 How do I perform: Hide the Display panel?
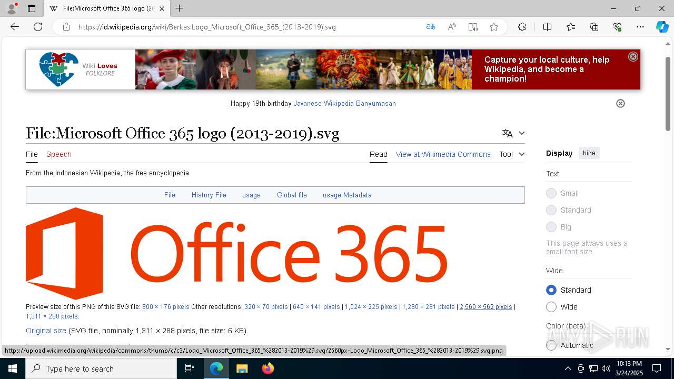pyautogui.click(x=589, y=153)
